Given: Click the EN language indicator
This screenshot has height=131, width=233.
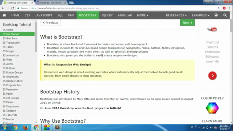Looking at the screenshot, I should tap(192, 127).
